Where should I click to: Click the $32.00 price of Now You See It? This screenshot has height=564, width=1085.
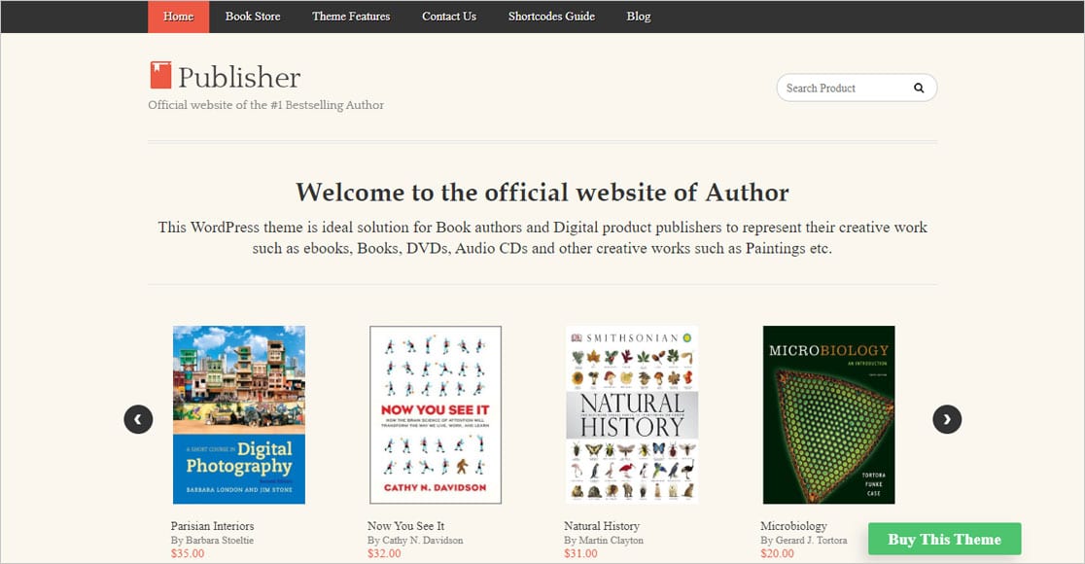pyautogui.click(x=384, y=553)
